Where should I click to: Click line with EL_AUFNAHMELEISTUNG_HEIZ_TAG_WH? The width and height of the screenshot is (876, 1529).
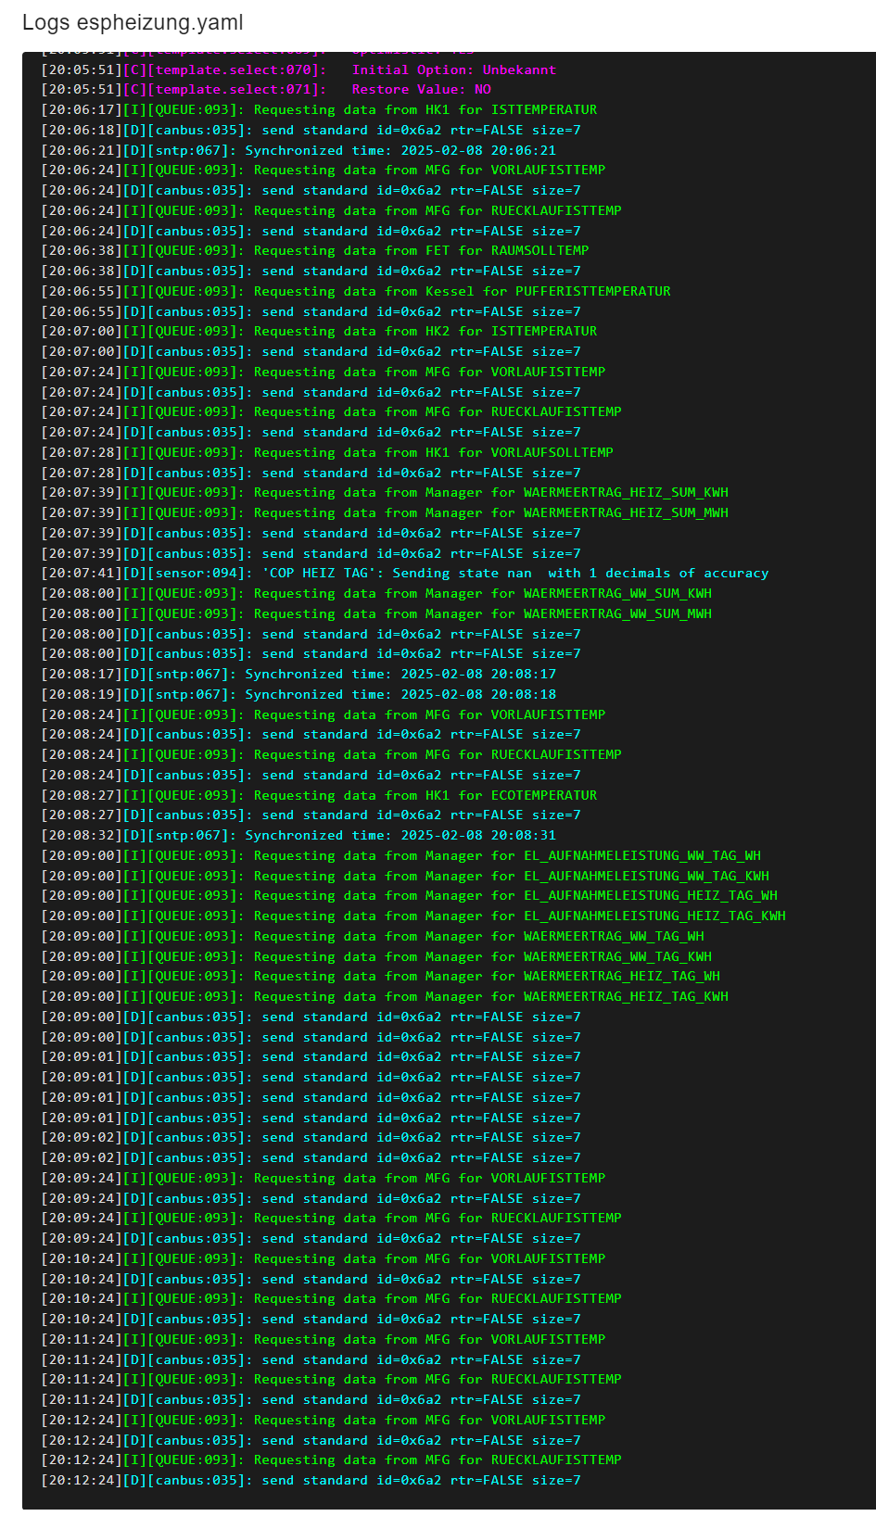[x=410, y=896]
